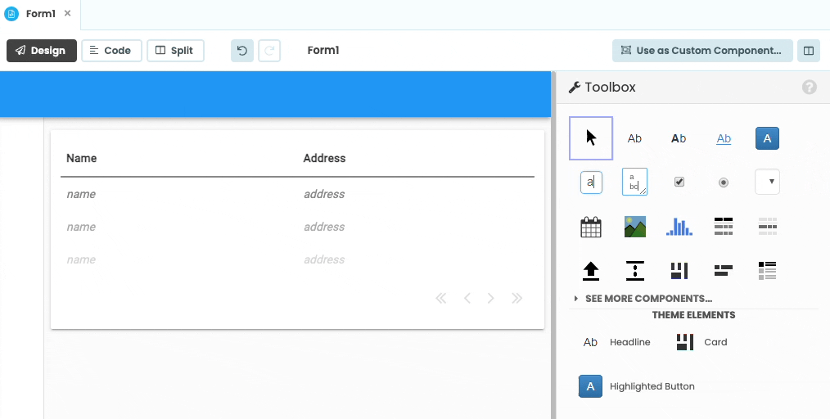830x419 pixels.
Task: Switch to Design view
Action: [42, 51]
